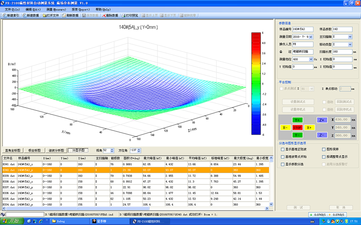
Task: Click the 显示下页 (show next page) toolbar icon
Action: (x=162, y=16)
